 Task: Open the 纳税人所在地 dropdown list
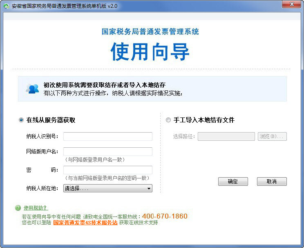tap(108, 189)
